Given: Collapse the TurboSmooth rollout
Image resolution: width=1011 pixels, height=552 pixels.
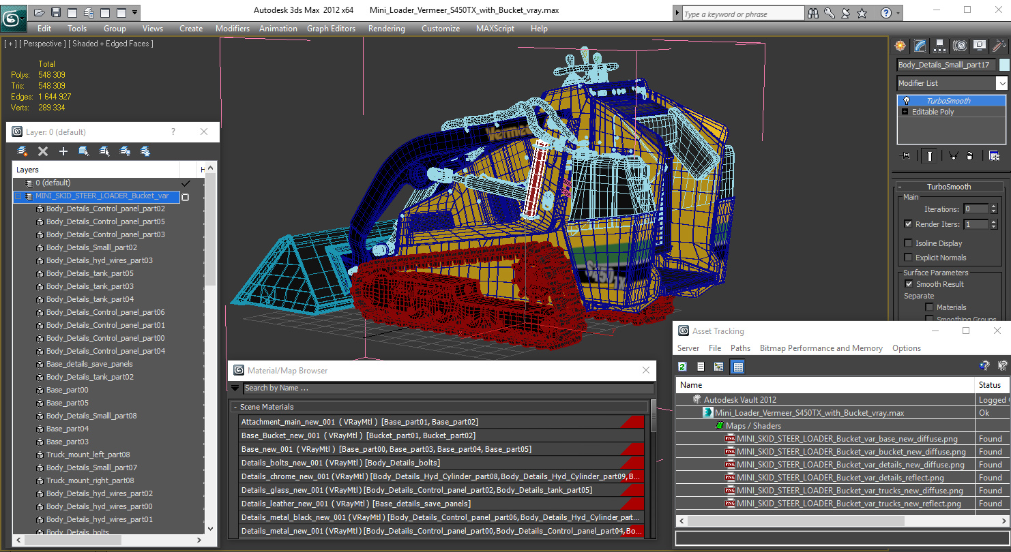Looking at the screenshot, I should point(900,187).
